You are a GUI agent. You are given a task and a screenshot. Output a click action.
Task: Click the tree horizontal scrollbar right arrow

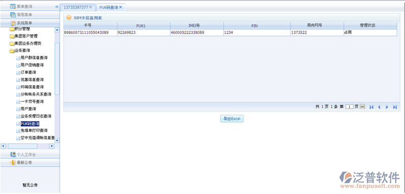52,146
